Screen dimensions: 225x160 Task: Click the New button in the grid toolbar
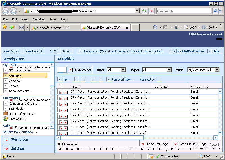click(63, 79)
